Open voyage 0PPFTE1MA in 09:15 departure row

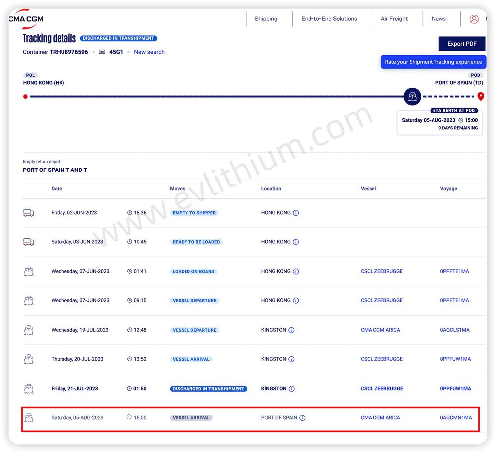pyautogui.click(x=454, y=300)
